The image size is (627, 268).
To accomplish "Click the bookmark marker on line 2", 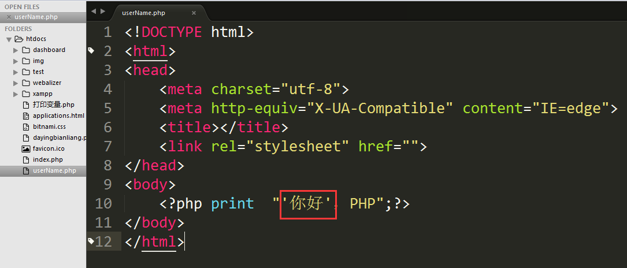I will tap(91, 51).
